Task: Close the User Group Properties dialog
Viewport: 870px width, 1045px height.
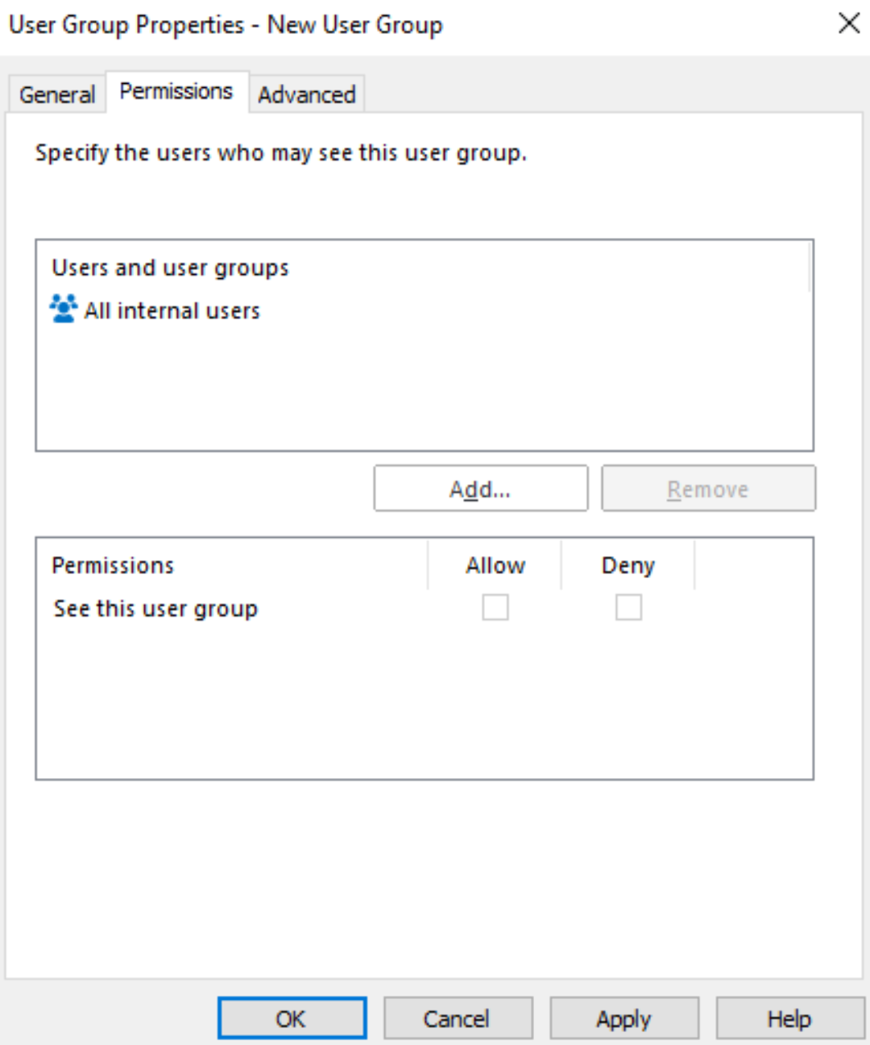Action: 849,23
